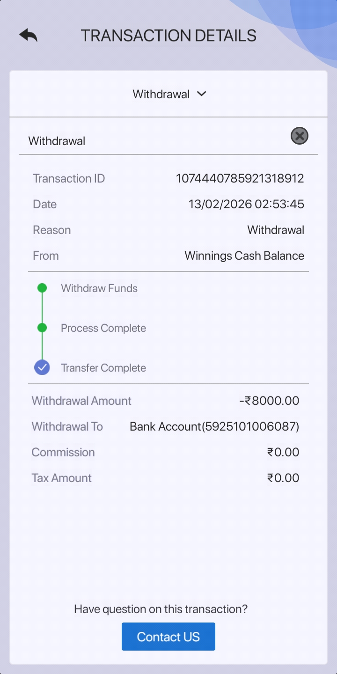Tap the Withdraw Funds step label
Viewport: 337px width, 674px height.
click(99, 288)
